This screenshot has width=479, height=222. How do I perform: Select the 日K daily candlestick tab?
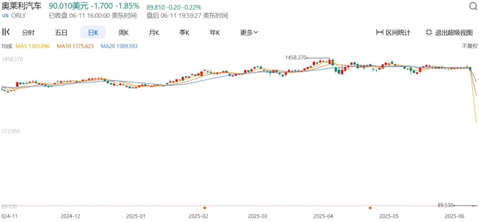tap(93, 32)
